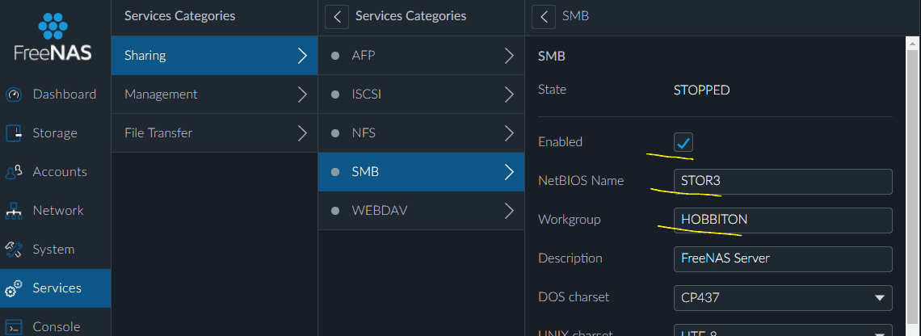Click the Services gears icon
Screen dimensions: 921x336
tap(14, 288)
